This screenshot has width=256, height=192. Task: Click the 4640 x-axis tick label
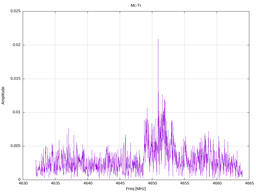click(87, 183)
